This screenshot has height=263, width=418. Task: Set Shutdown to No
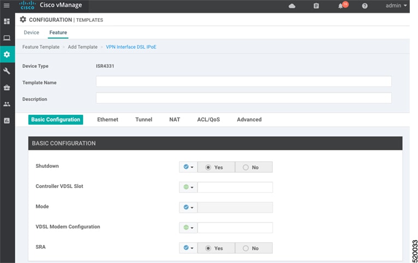click(254, 167)
